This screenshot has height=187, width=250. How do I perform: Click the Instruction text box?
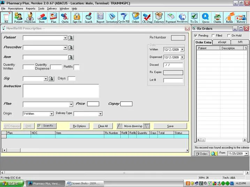pos(61,91)
